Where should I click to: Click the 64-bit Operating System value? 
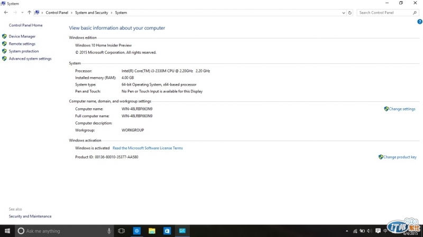click(x=159, y=84)
